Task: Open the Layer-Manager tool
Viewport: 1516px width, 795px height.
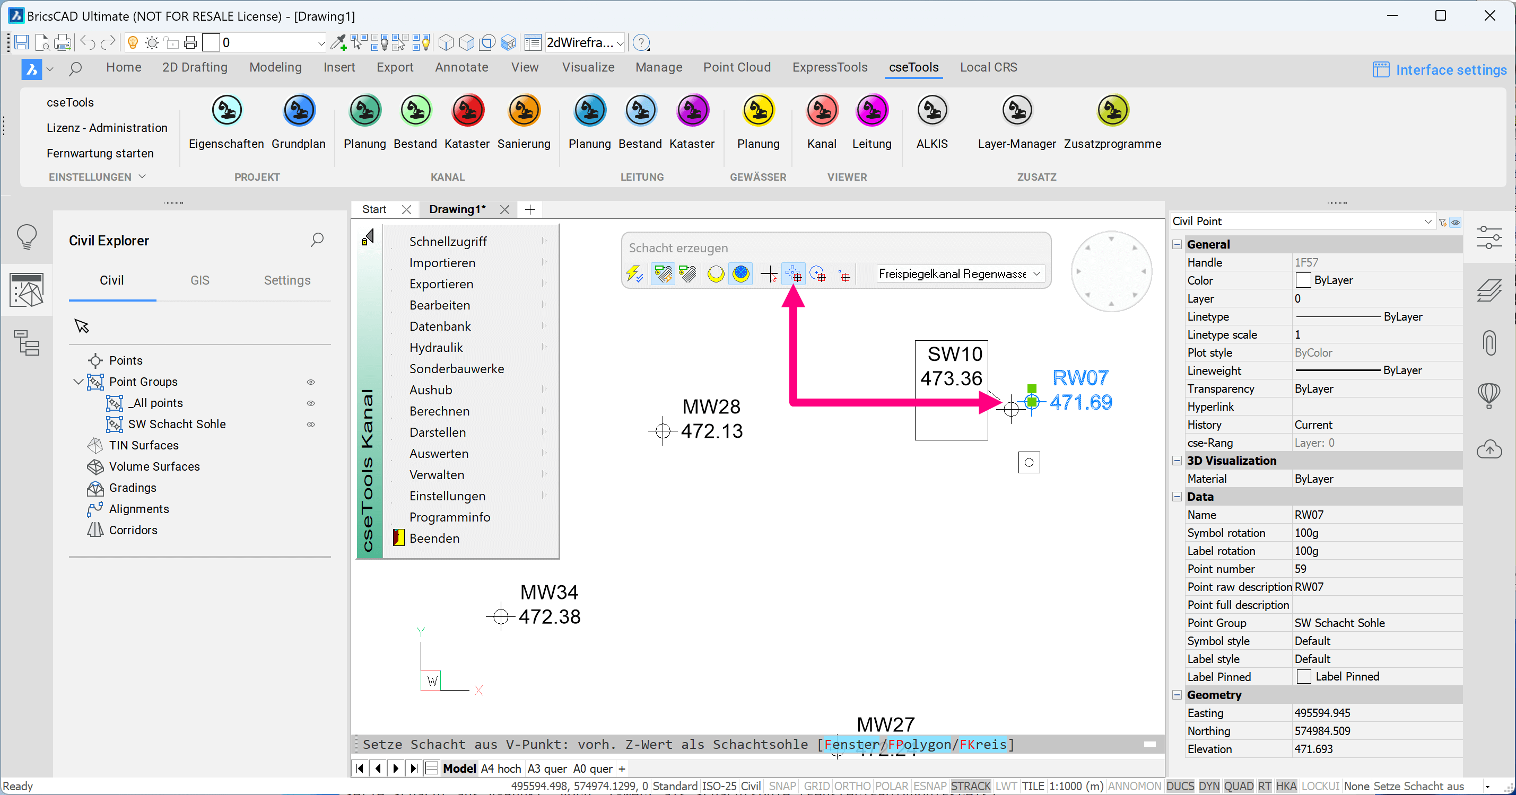Action: [x=1017, y=111]
